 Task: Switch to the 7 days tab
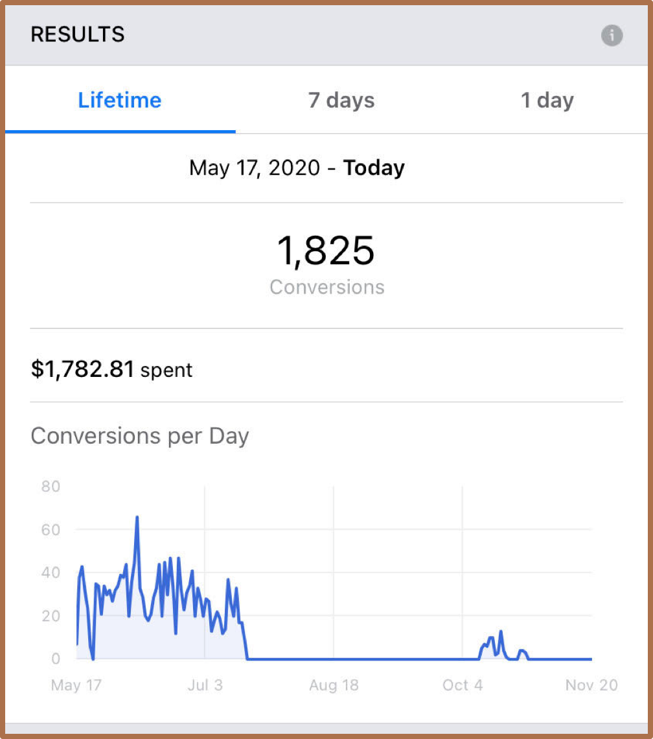click(341, 100)
